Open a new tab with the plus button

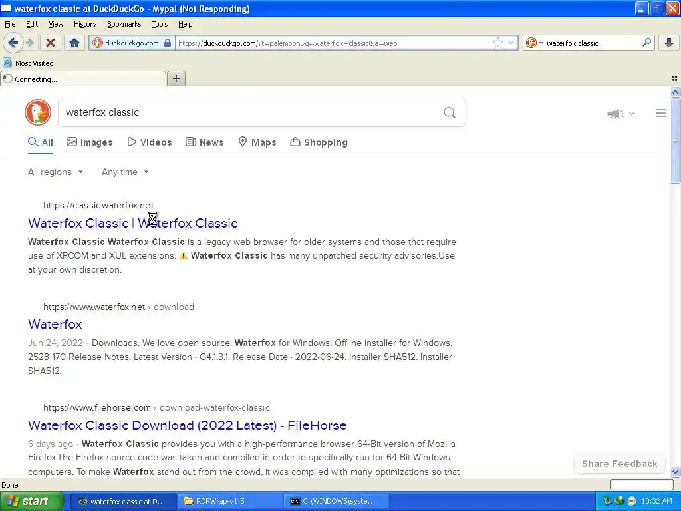[176, 79]
